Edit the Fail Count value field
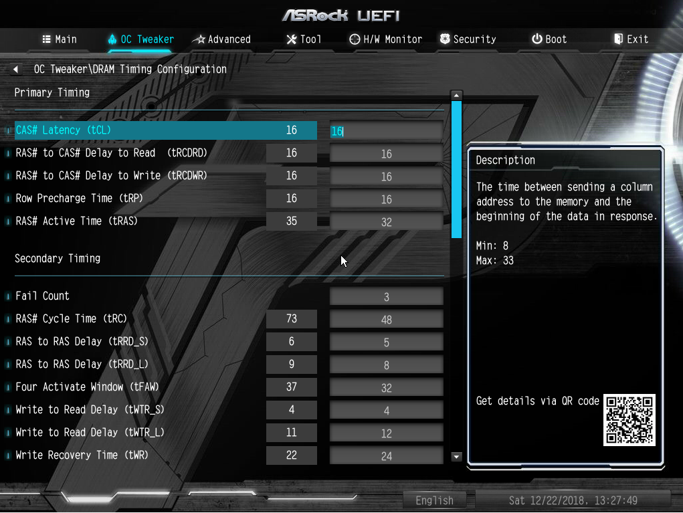Screen dimensions: 683x513 pos(387,296)
